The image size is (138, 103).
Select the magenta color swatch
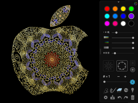107,24
